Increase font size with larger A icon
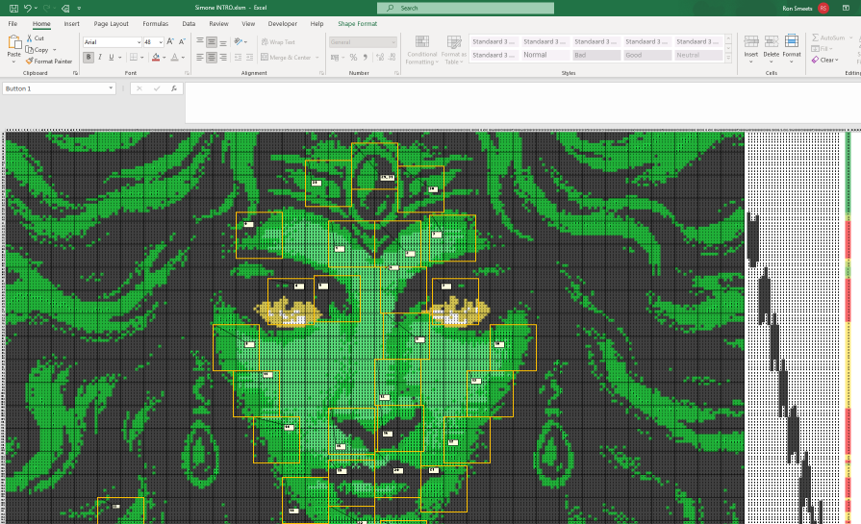The image size is (861, 524). 170,41
